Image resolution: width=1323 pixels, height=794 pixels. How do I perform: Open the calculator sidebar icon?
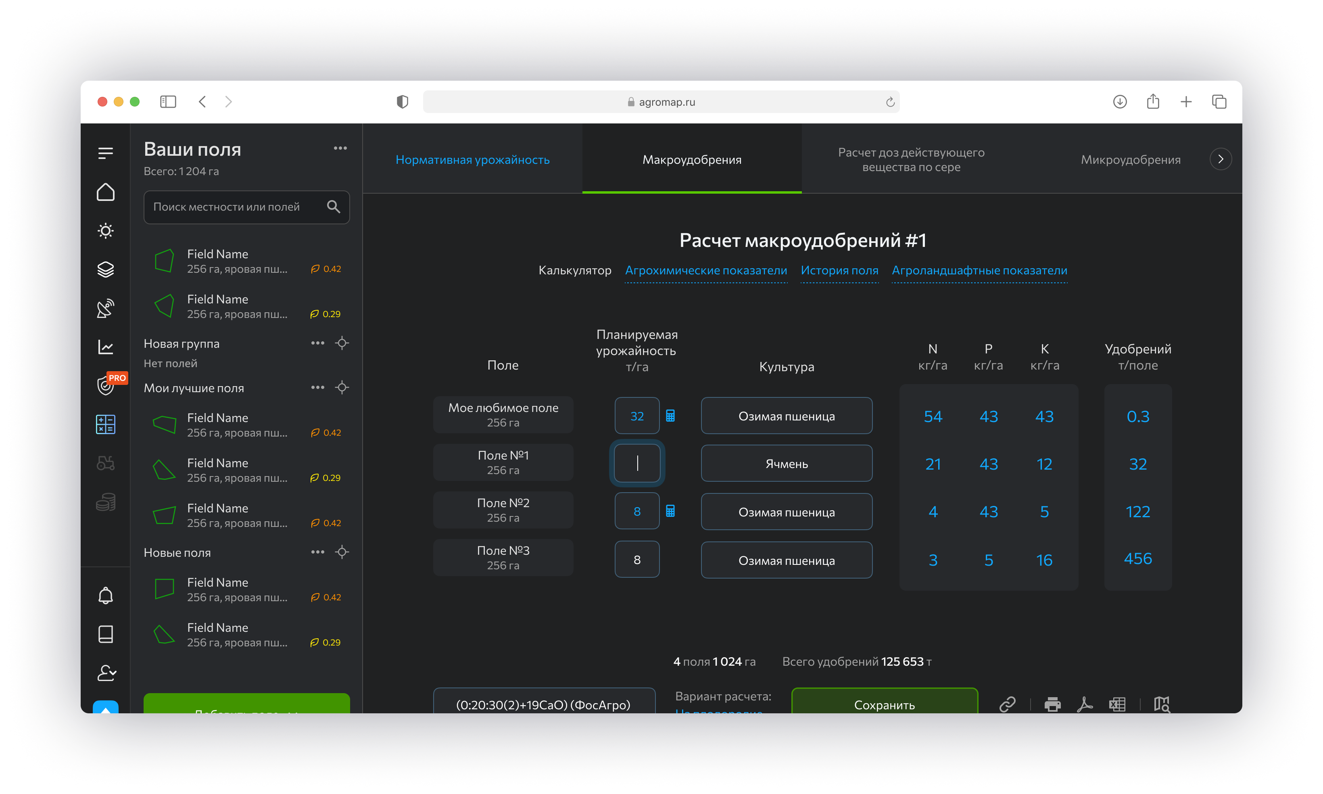pos(105,424)
